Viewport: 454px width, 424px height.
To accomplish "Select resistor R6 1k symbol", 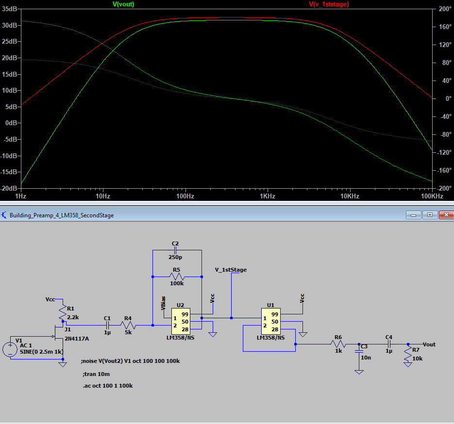I will tap(338, 344).
